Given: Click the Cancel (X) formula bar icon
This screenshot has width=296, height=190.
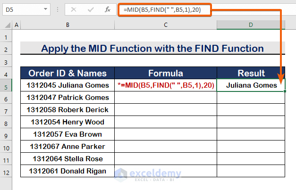Looking at the screenshot, I should pyautogui.click(x=74, y=9).
